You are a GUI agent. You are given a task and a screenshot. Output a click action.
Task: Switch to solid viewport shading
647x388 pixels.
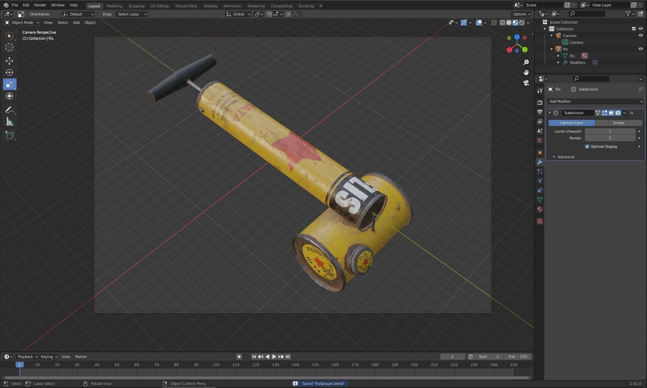[x=509, y=23]
